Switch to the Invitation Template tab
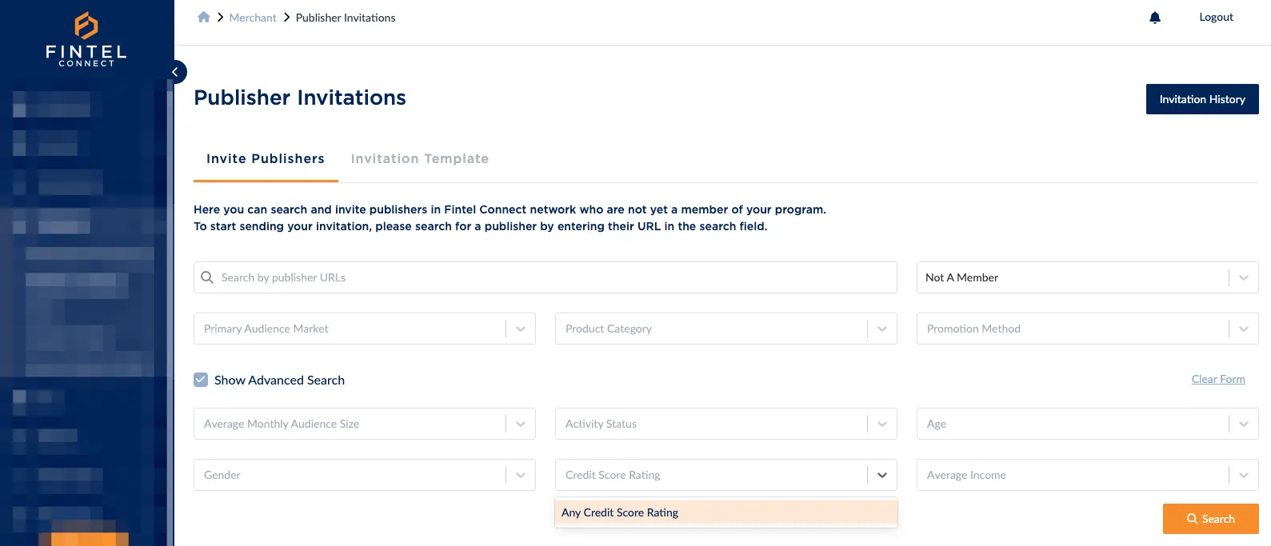This screenshot has width=1271, height=546. pos(419,158)
